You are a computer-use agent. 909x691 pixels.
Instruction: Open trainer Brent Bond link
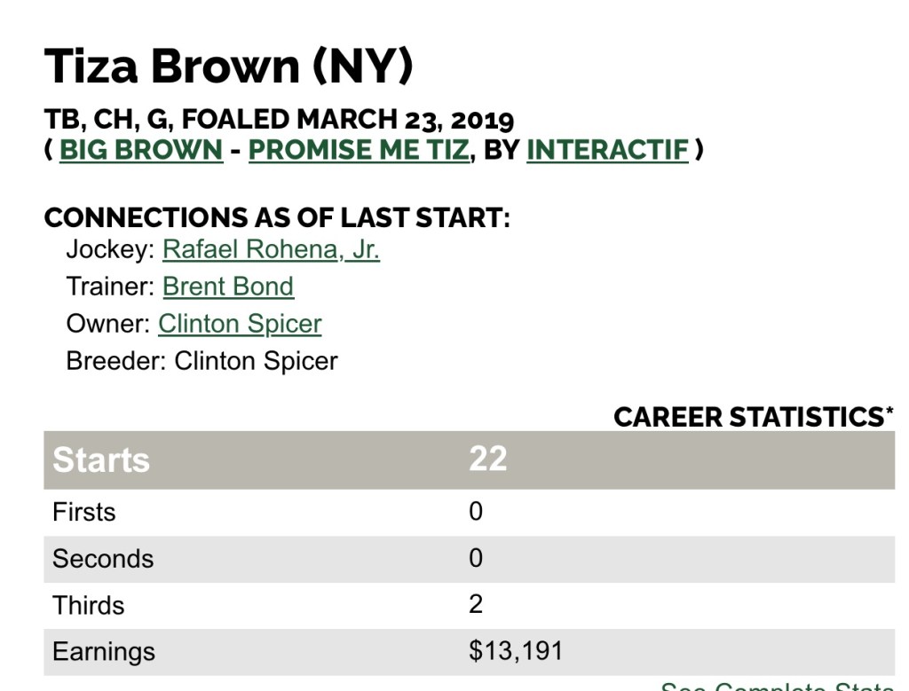(228, 287)
